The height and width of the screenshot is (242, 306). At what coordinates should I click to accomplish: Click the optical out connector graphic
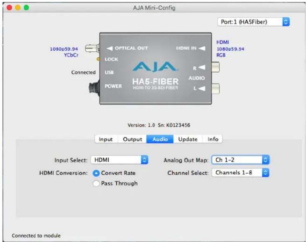pos(92,48)
